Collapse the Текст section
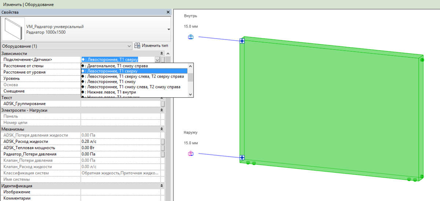Viewport: 440px width, 201px height. point(162,98)
